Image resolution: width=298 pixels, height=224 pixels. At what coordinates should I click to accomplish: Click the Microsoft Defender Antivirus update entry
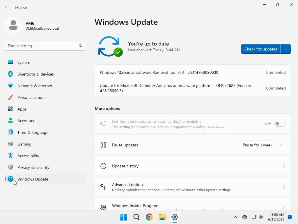193,88
